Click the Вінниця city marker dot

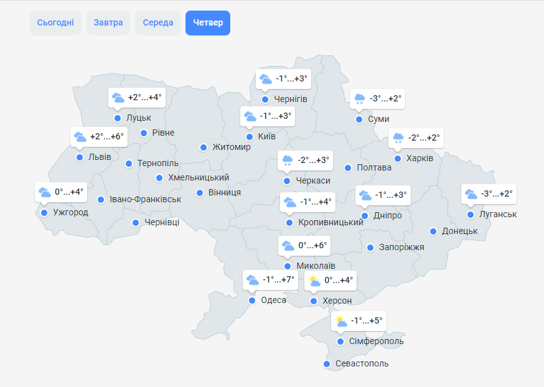(200, 193)
